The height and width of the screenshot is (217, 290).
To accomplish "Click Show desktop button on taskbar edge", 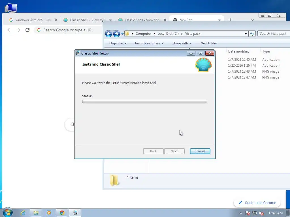I will click(x=288, y=213).
